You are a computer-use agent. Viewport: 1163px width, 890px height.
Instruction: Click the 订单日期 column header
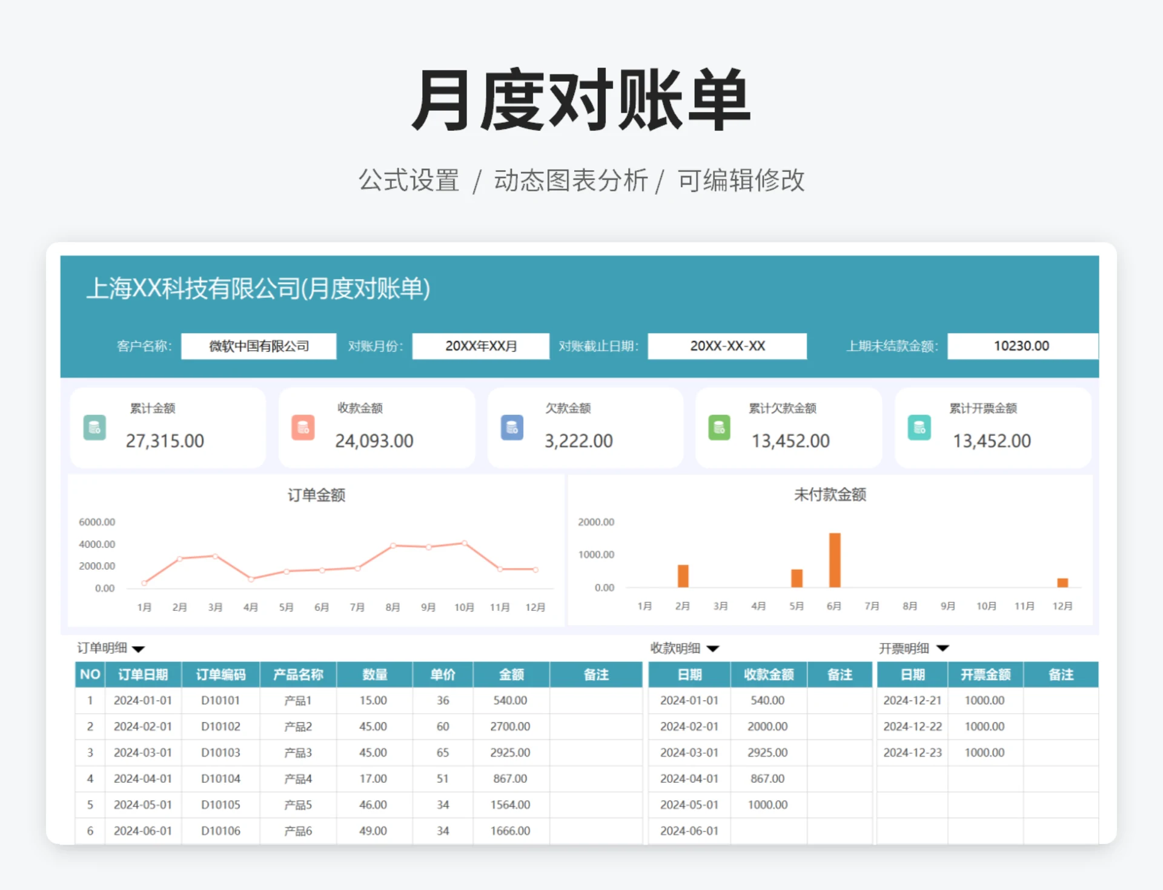143,674
